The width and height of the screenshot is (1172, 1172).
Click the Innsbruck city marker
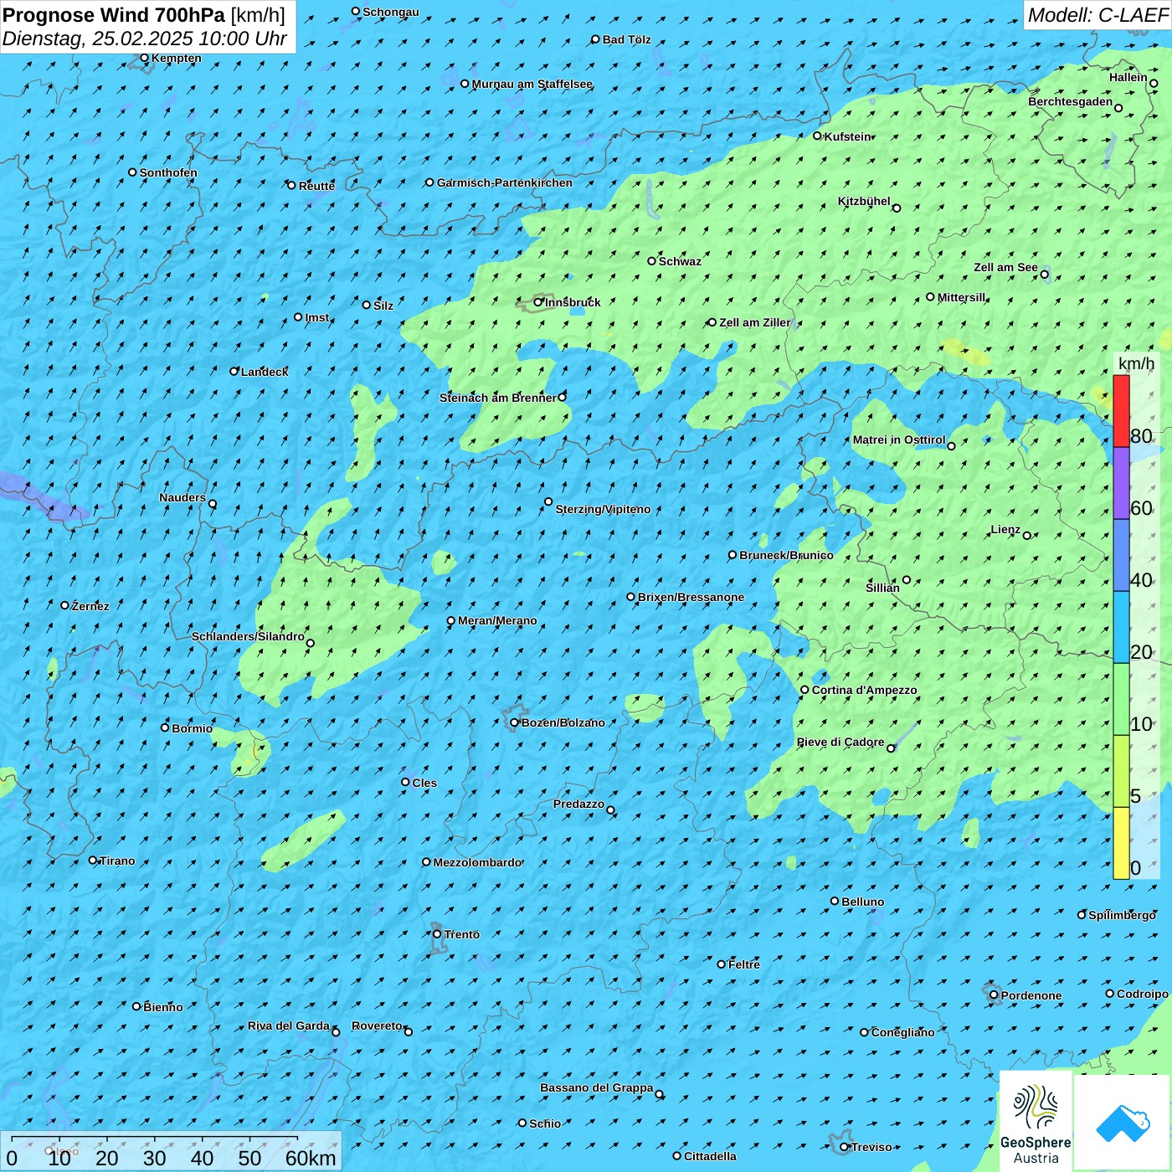click(x=538, y=302)
